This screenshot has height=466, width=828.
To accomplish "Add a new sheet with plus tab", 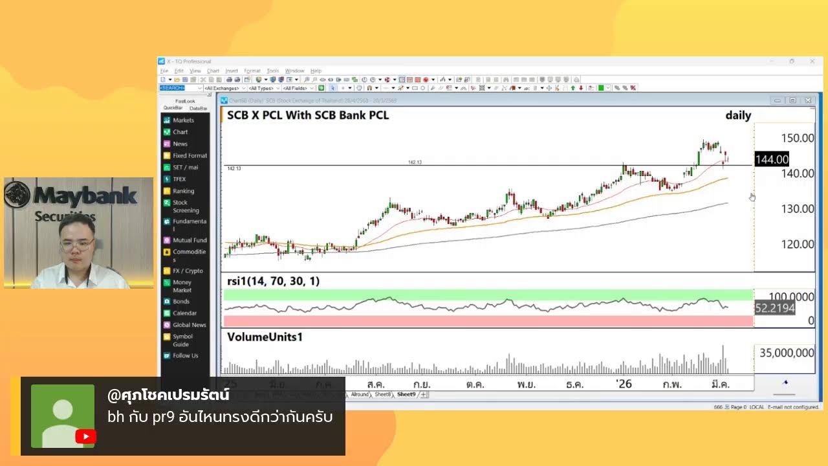I will coord(424,394).
